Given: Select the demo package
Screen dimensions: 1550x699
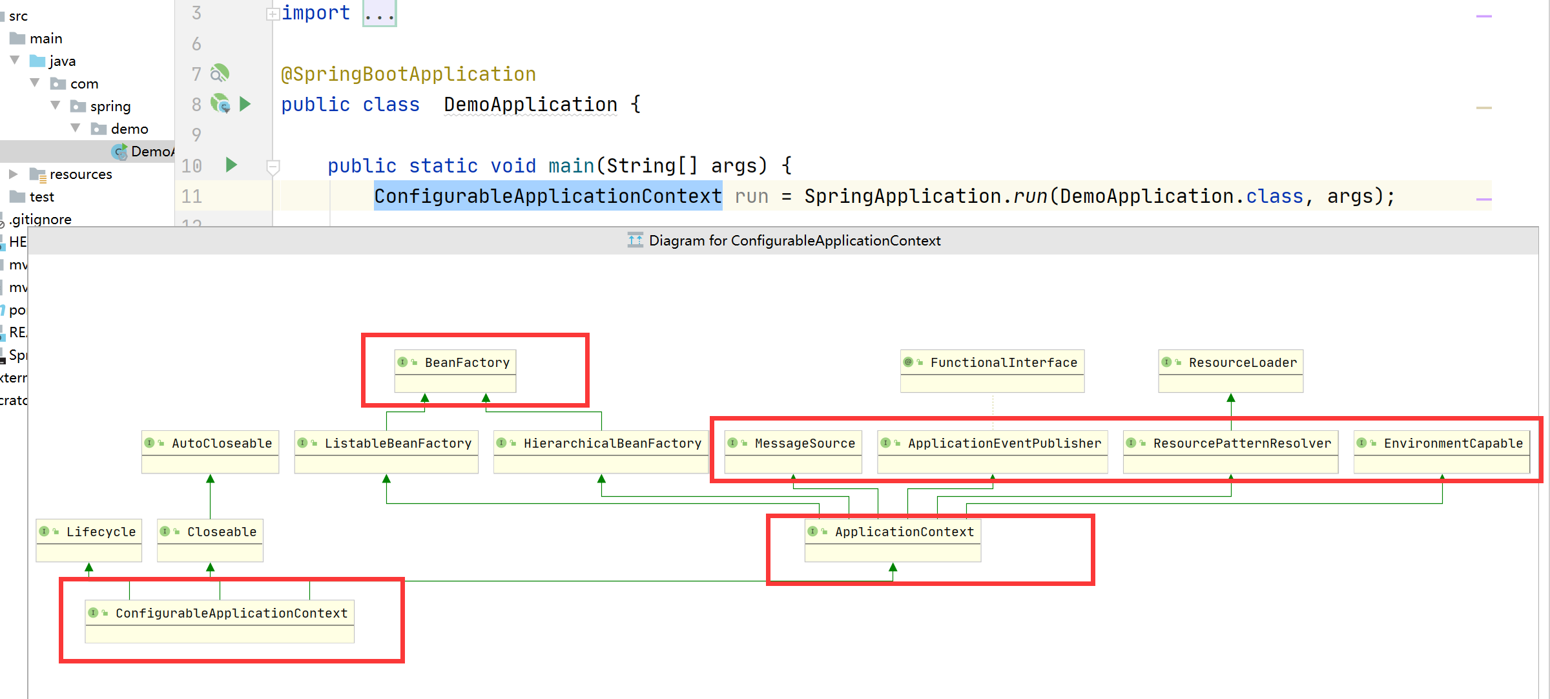Looking at the screenshot, I should coord(119,129).
